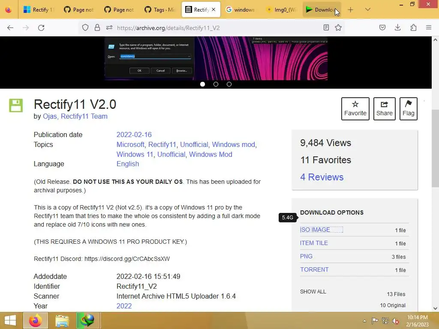439x329 pixels.
Task: Open the downloads panel
Action: tap(397, 28)
